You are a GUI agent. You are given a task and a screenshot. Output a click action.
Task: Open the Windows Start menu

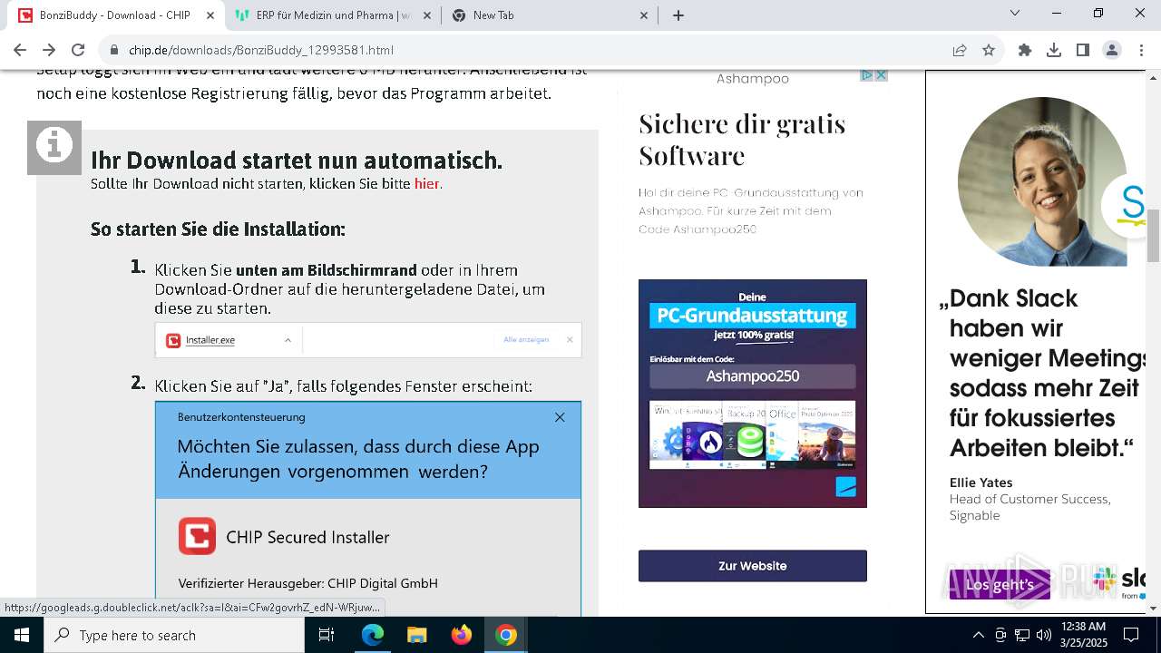(x=22, y=635)
